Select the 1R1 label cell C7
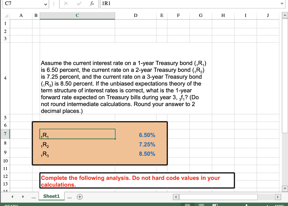Image resolution: width=288 pixels, height=206 pixels. coord(77,134)
